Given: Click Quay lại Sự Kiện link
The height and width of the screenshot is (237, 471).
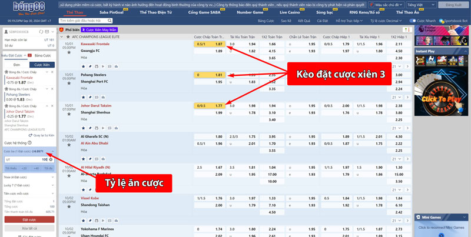Looking at the screenshot, I should click(42, 135).
